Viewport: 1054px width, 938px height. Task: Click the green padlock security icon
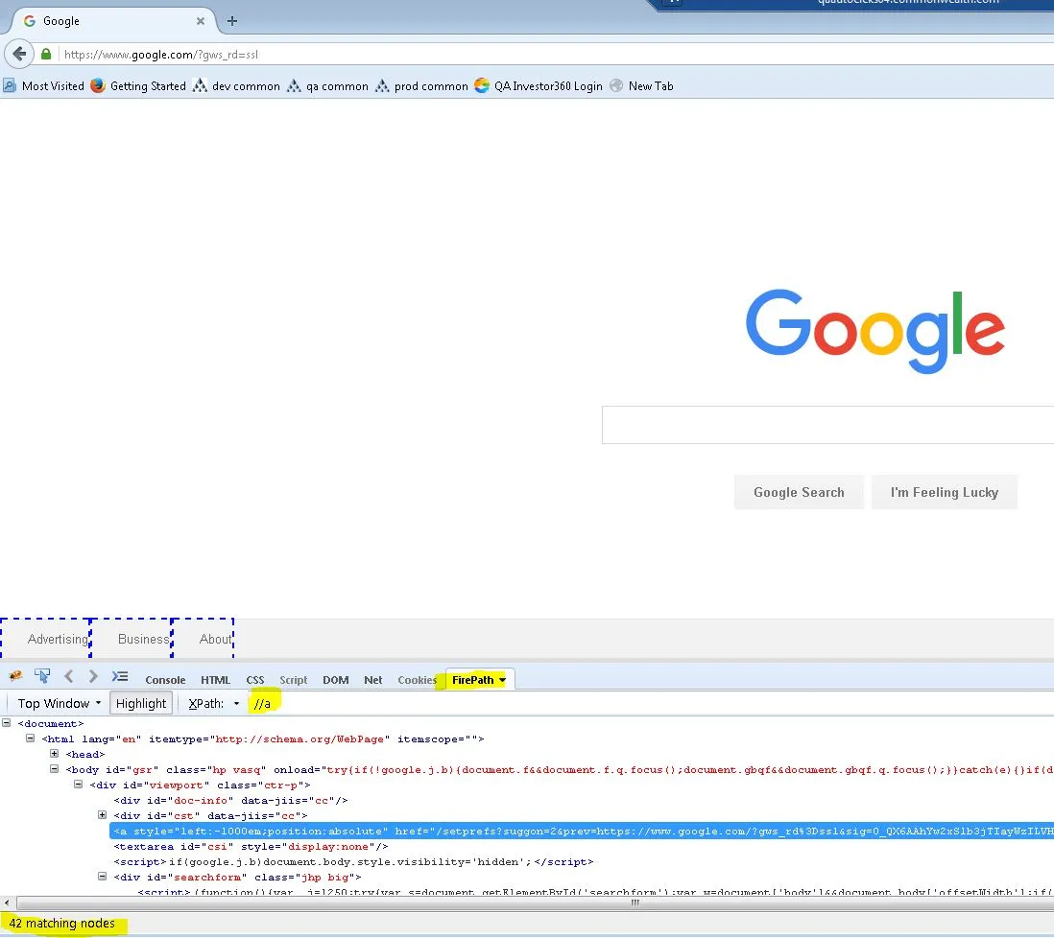tap(46, 55)
